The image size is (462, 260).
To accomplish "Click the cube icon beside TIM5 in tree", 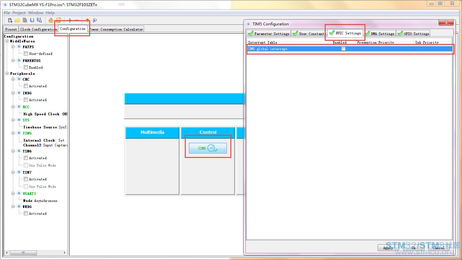I will click(x=19, y=133).
